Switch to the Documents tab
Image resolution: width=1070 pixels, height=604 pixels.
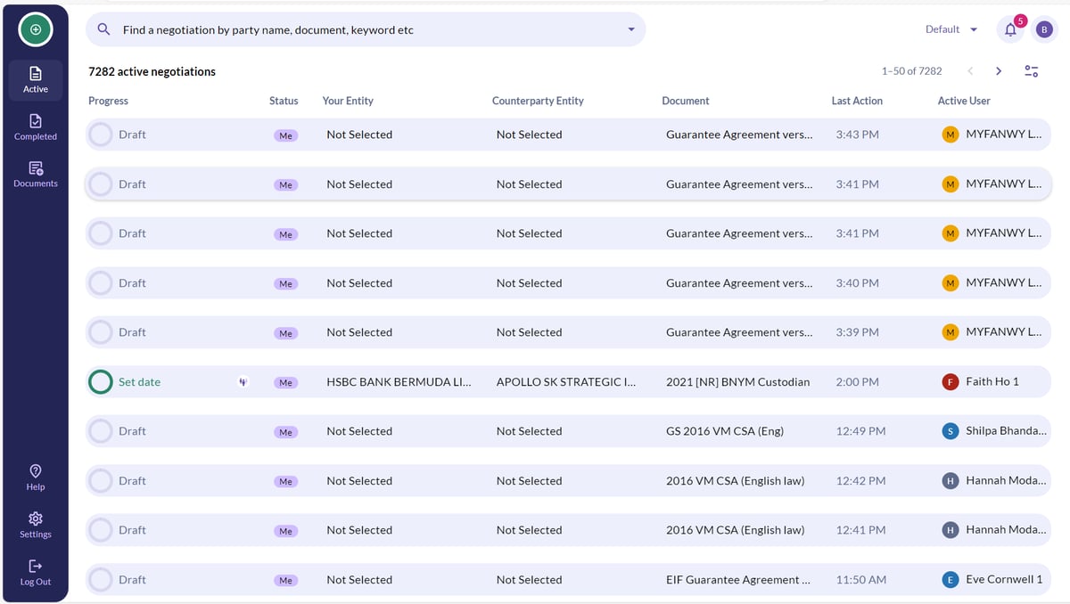pos(36,175)
